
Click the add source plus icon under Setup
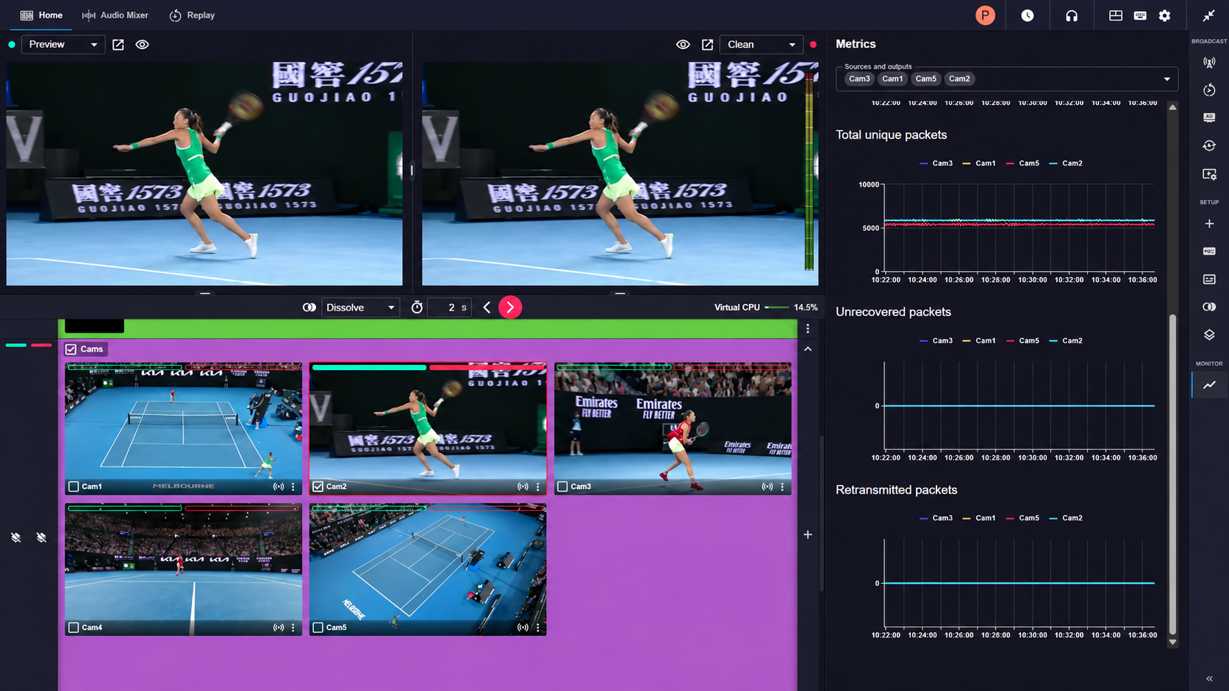1209,224
